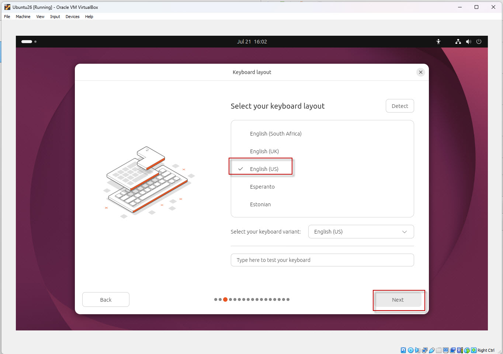Open the View menu
Image resolution: width=503 pixels, height=354 pixels.
pos(40,17)
